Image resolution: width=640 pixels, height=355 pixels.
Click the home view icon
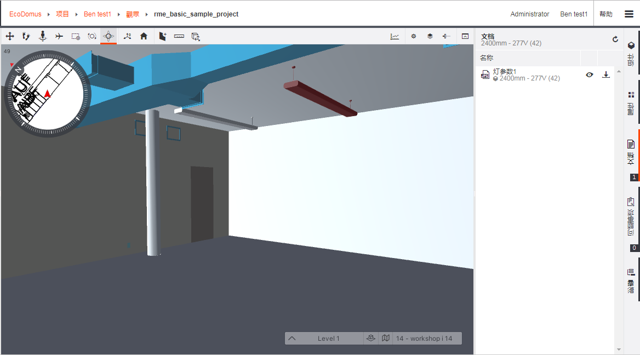point(144,36)
